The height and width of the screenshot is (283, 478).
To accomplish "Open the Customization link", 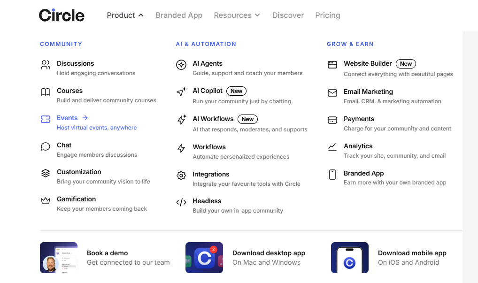I will (x=79, y=172).
